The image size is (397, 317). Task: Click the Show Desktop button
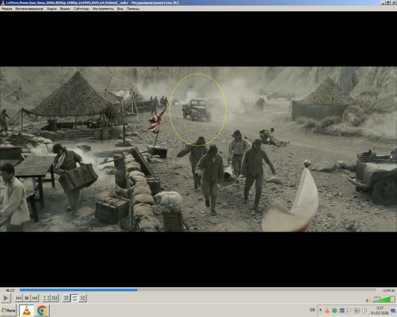coord(393,310)
